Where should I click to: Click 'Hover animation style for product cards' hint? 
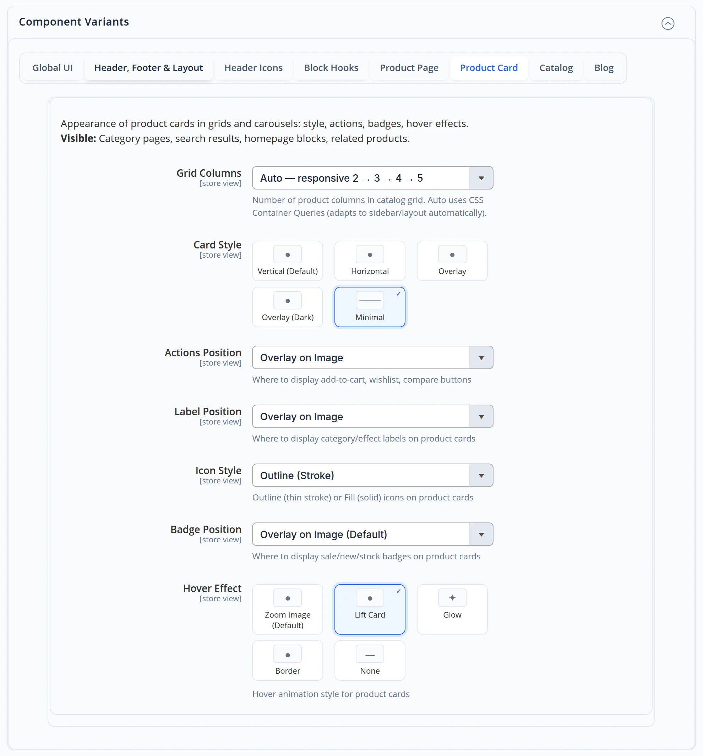point(331,694)
